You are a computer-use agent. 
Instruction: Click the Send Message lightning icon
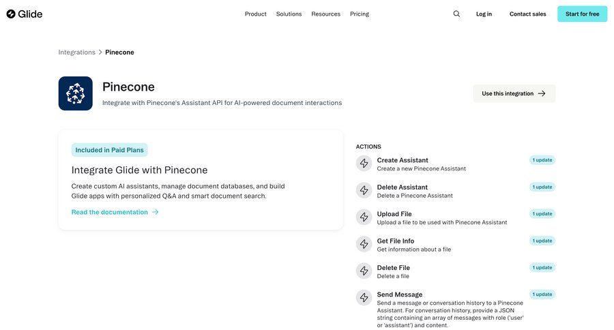364,298
